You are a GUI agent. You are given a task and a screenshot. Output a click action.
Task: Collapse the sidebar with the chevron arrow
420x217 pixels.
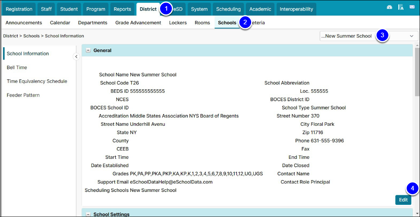click(76, 56)
